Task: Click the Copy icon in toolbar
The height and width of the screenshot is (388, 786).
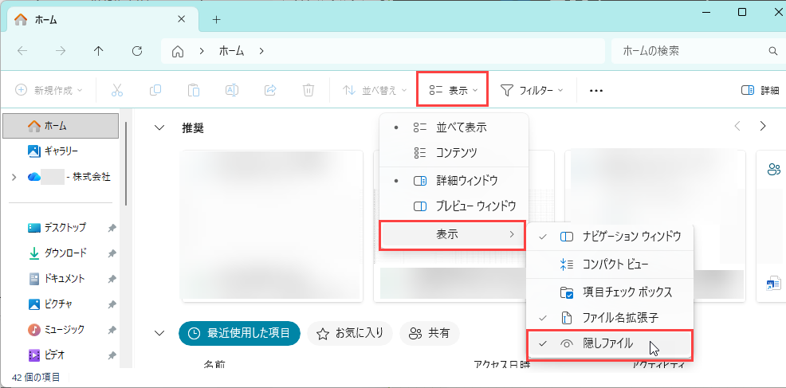Action: (155, 90)
